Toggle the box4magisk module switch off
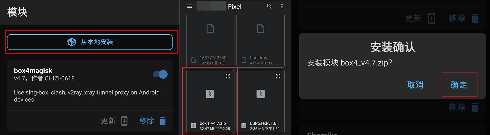The image size is (490, 135). coord(161,74)
